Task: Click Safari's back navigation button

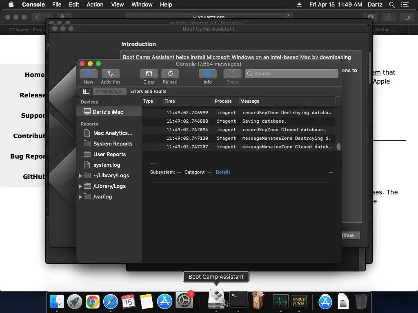Action: coord(37,17)
